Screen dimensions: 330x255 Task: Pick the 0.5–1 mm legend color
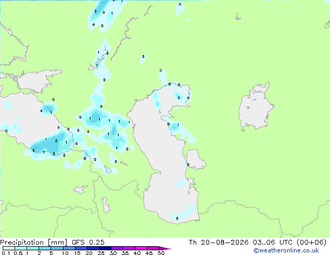click(21, 248)
